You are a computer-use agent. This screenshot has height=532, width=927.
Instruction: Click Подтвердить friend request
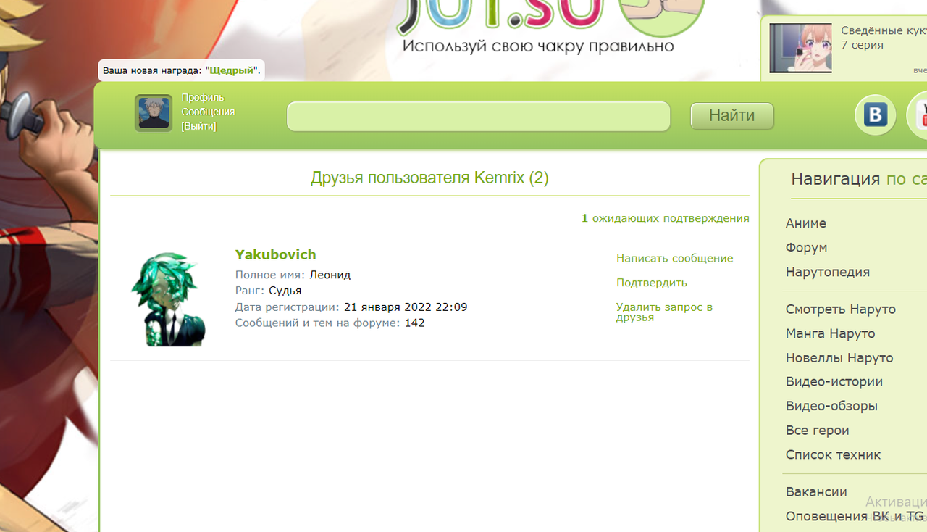click(652, 283)
